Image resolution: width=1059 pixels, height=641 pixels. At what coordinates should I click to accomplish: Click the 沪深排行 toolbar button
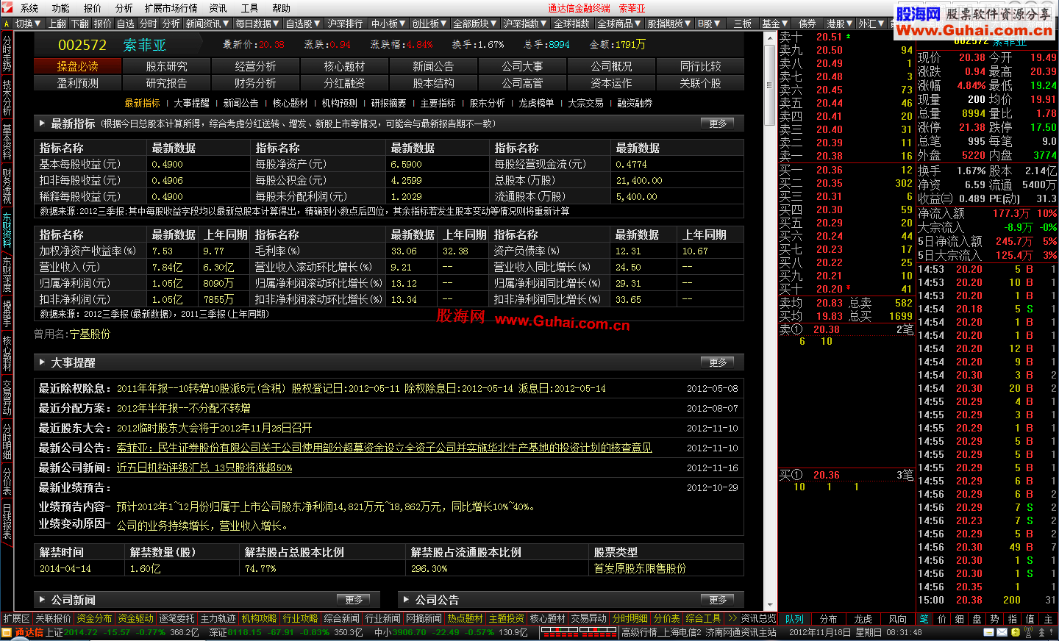346,24
